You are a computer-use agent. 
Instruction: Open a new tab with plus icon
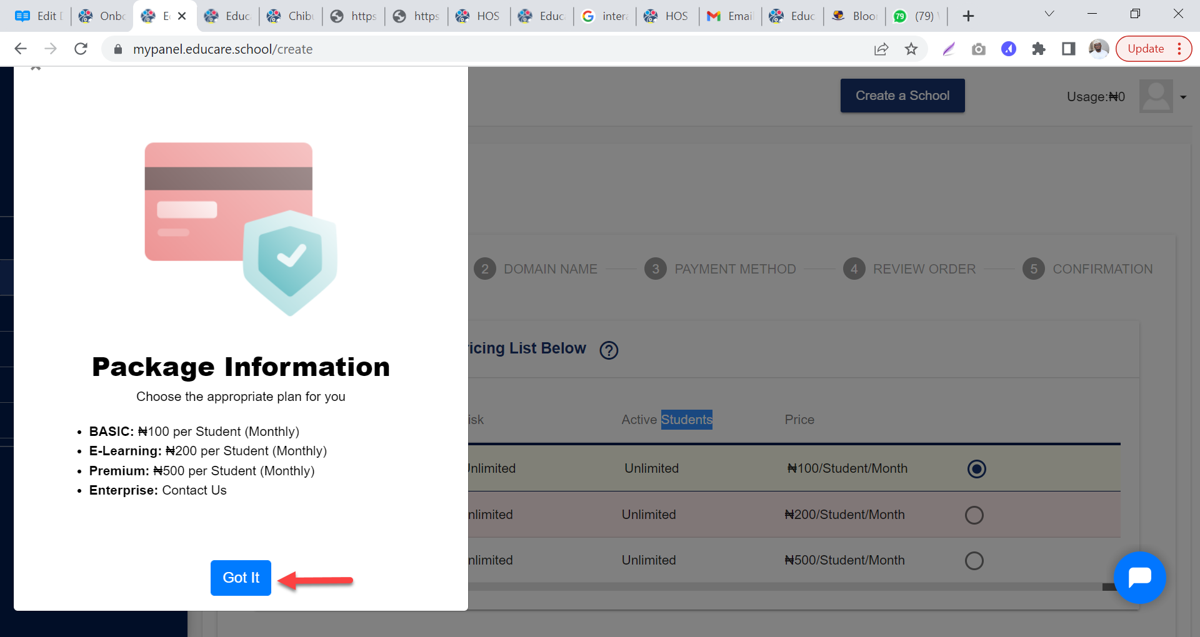968,16
